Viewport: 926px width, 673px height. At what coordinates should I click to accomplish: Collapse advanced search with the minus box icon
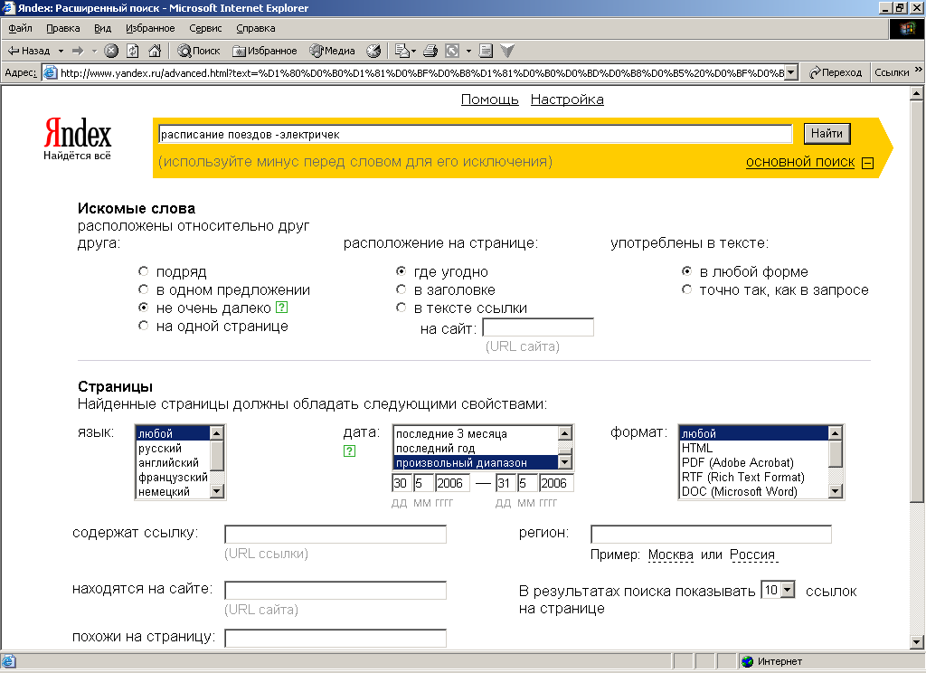(x=867, y=163)
